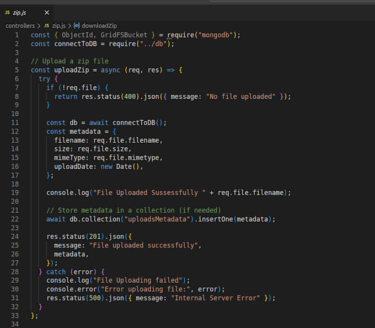
Task: Click !req.file condition on line 7
Action: 79,88
